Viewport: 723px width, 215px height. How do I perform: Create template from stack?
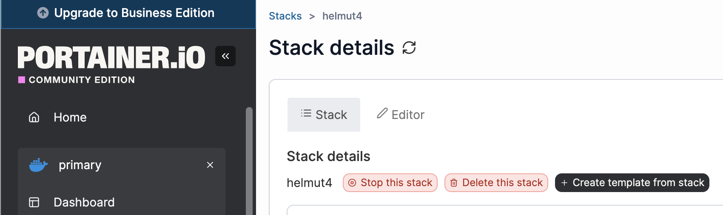point(632,183)
